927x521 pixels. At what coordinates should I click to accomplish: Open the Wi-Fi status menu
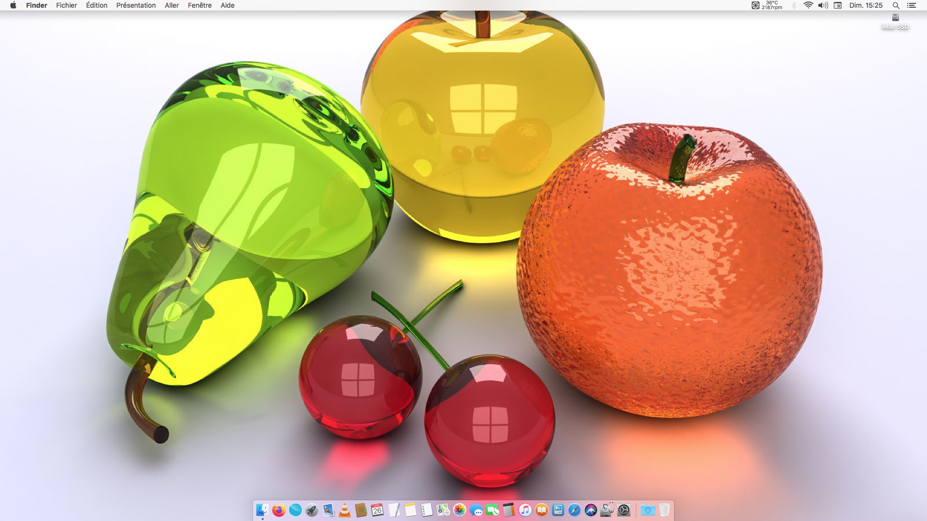[808, 5]
